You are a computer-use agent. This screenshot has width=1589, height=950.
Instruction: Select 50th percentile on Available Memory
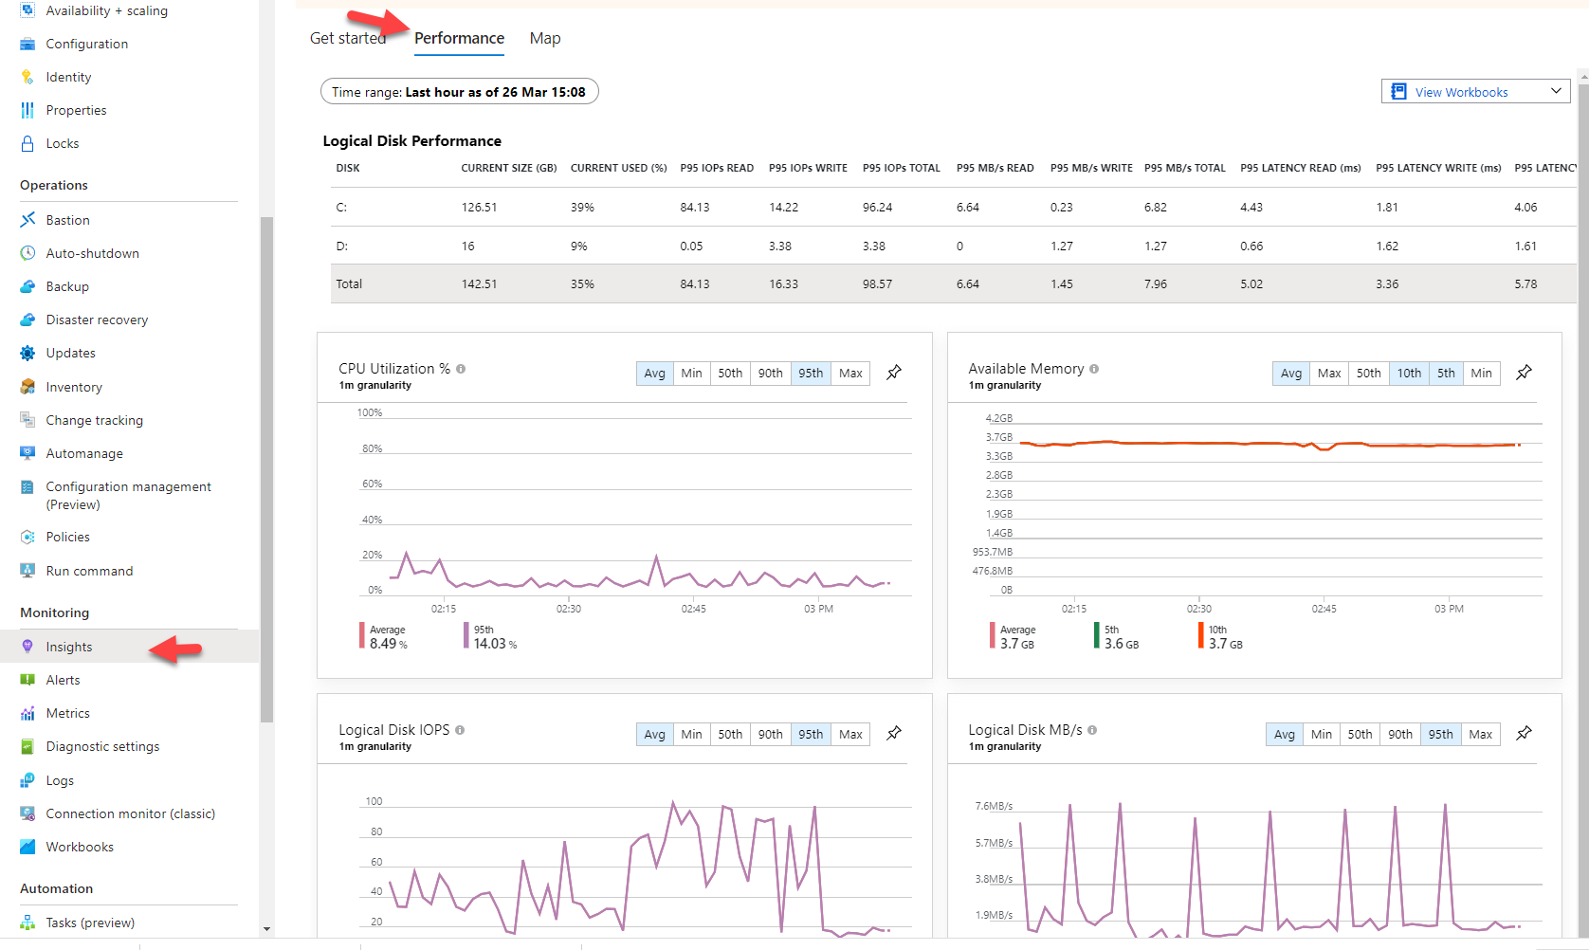[x=1368, y=373]
